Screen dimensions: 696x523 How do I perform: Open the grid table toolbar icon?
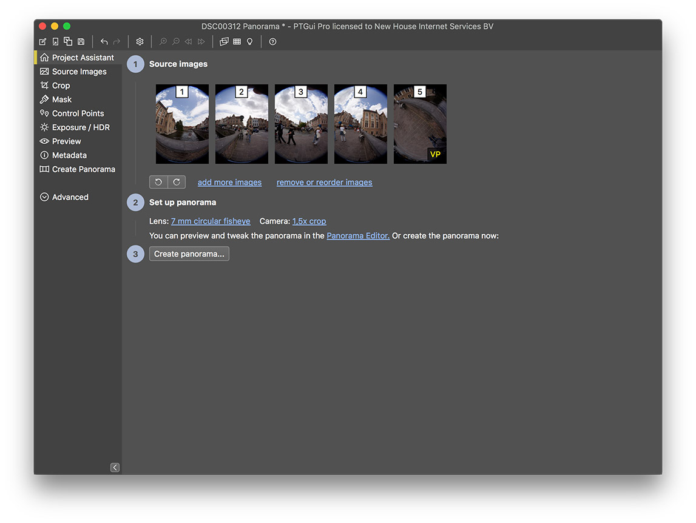[x=237, y=42]
